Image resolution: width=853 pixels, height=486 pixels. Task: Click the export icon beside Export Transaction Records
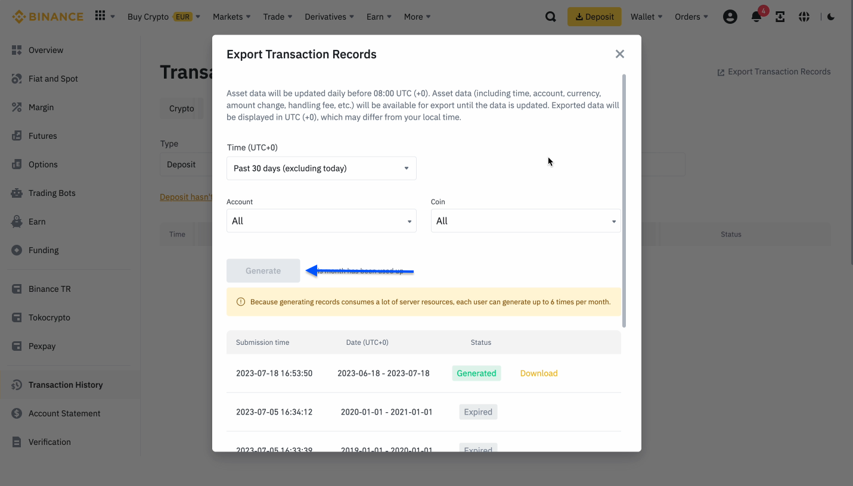tap(721, 72)
